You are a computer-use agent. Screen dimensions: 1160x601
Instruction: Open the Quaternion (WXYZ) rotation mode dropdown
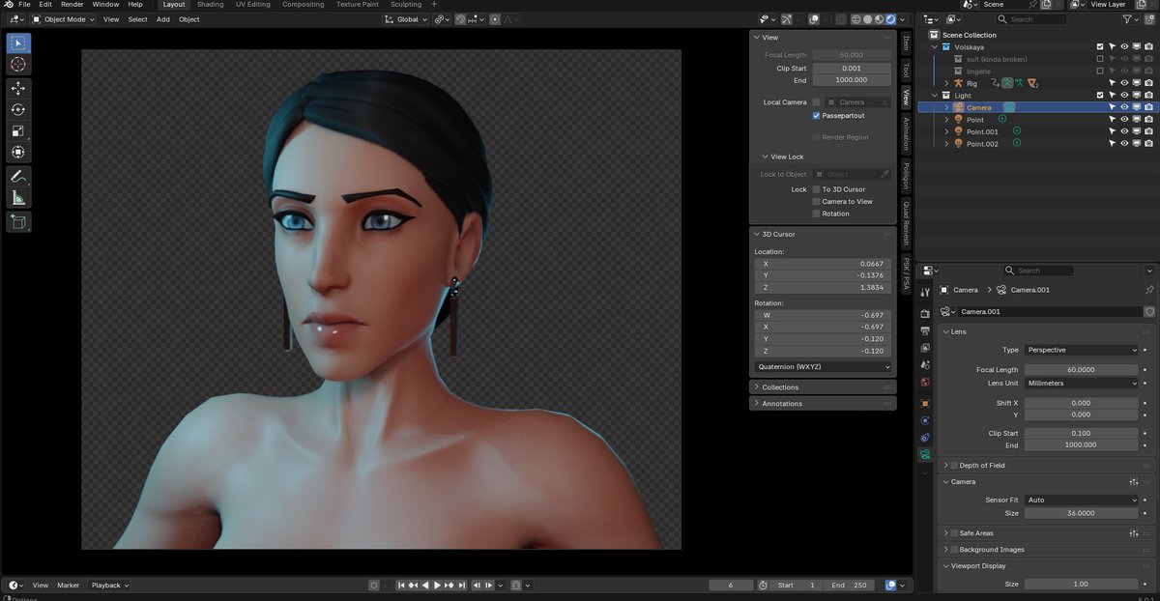(823, 367)
